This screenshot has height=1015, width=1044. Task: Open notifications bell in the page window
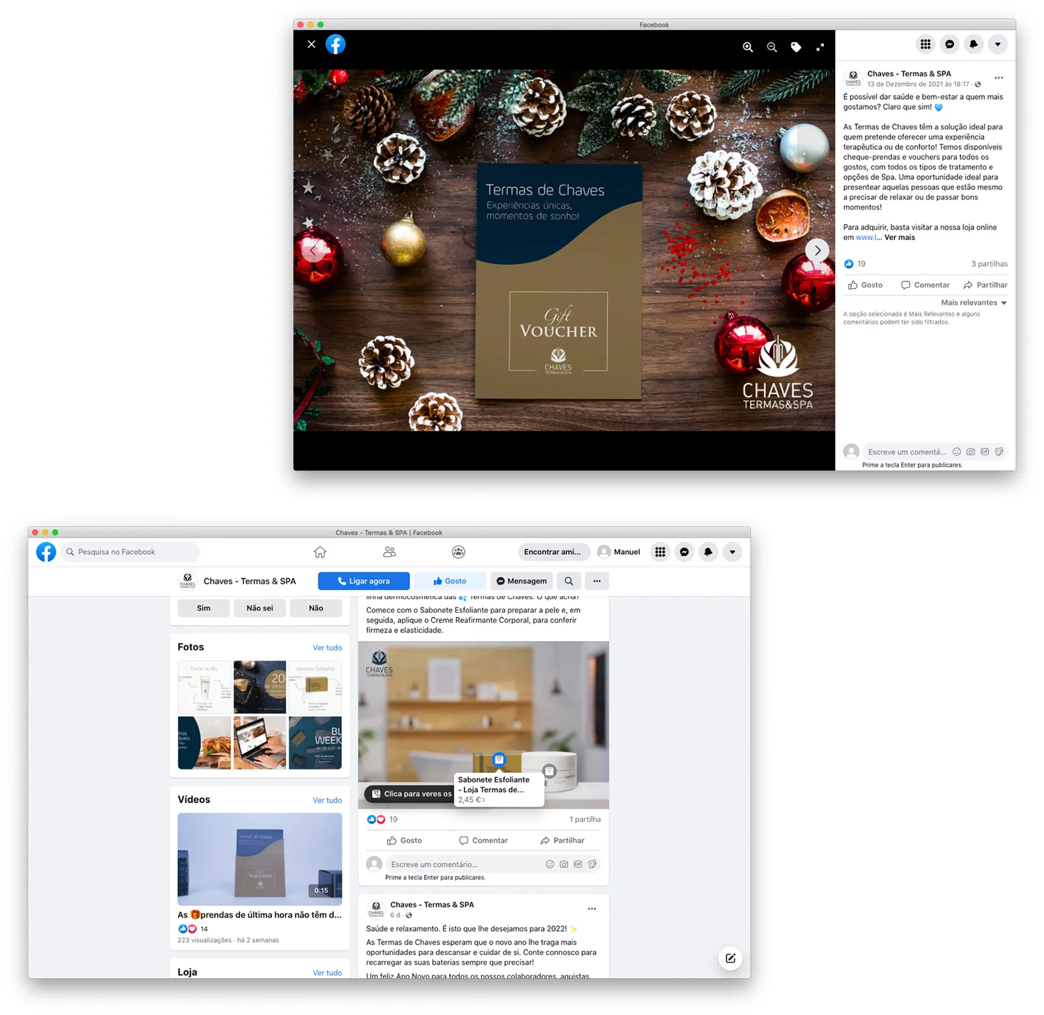tap(709, 552)
